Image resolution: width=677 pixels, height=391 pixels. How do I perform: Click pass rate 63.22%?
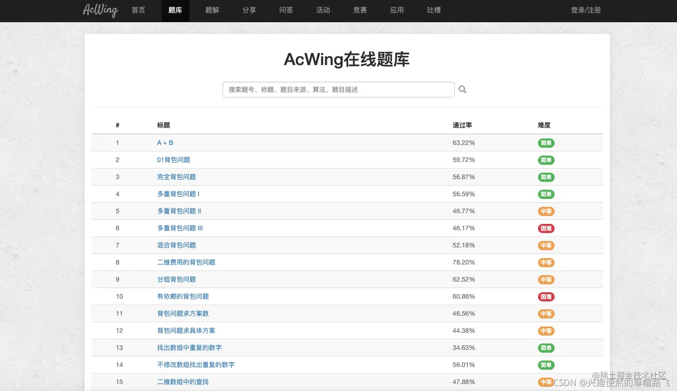pos(464,143)
